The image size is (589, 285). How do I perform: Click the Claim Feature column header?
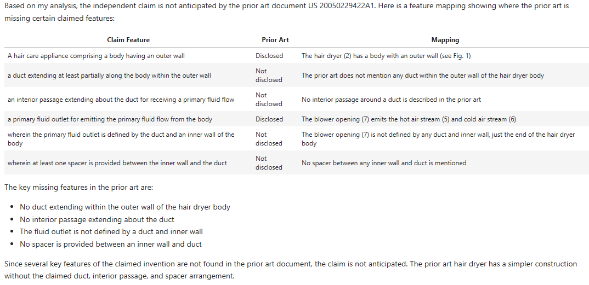[128, 40]
